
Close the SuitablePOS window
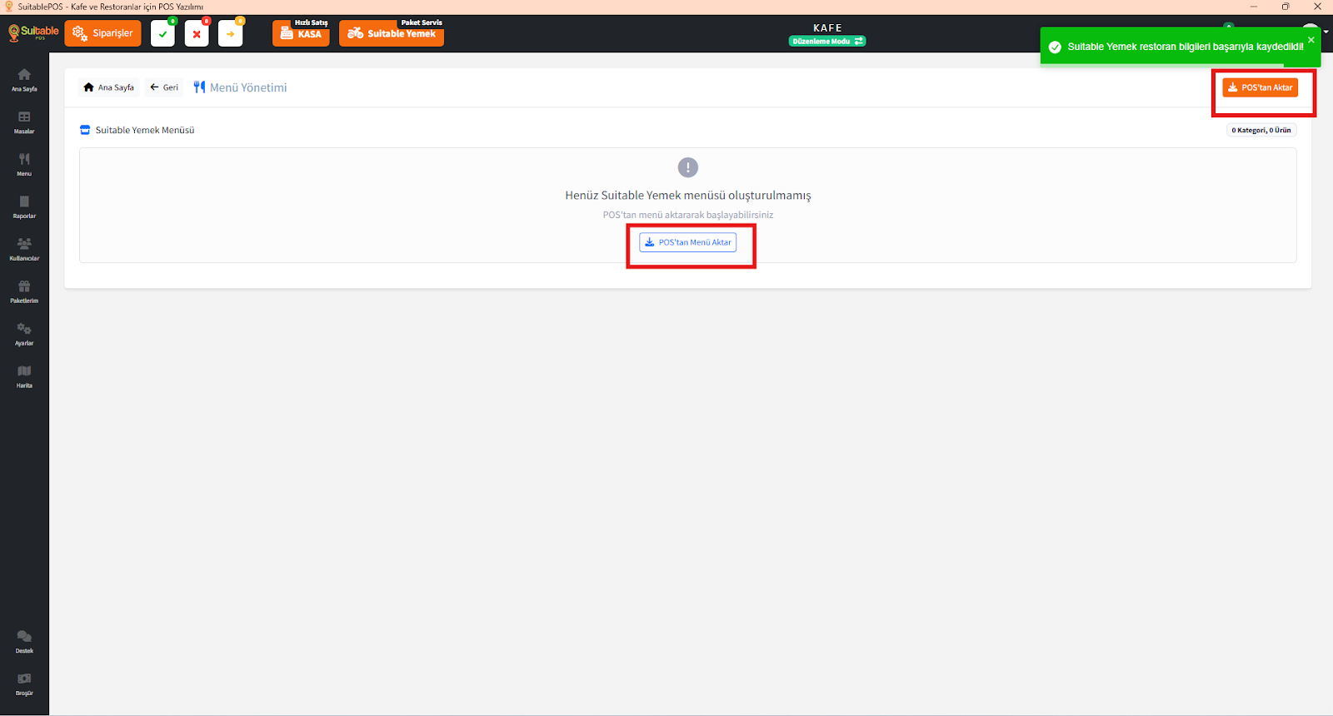click(1317, 7)
